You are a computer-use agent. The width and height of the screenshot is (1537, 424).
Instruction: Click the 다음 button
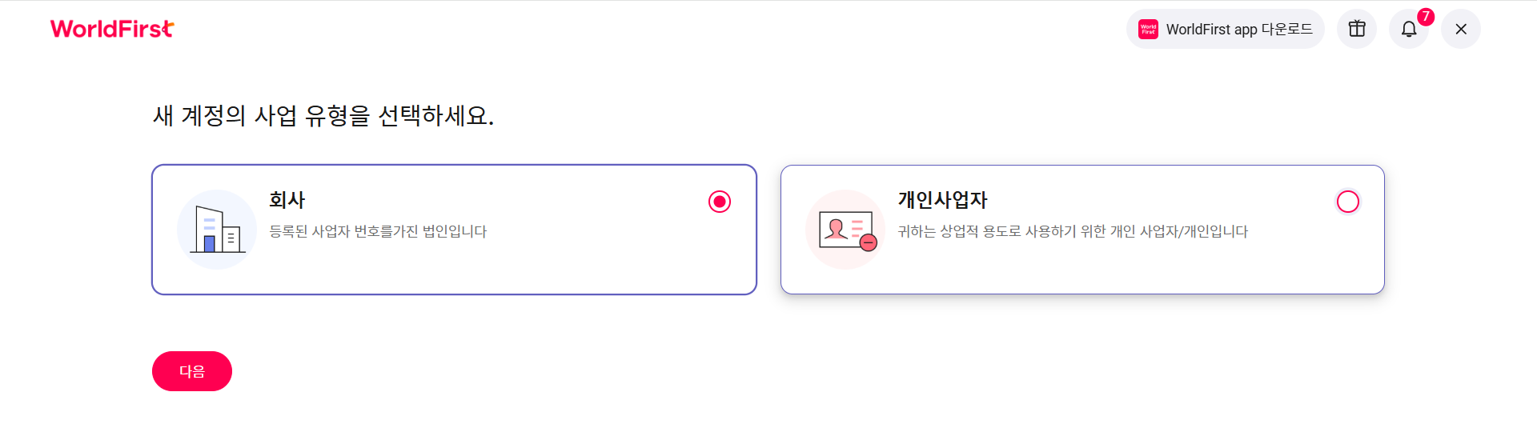[x=192, y=371]
